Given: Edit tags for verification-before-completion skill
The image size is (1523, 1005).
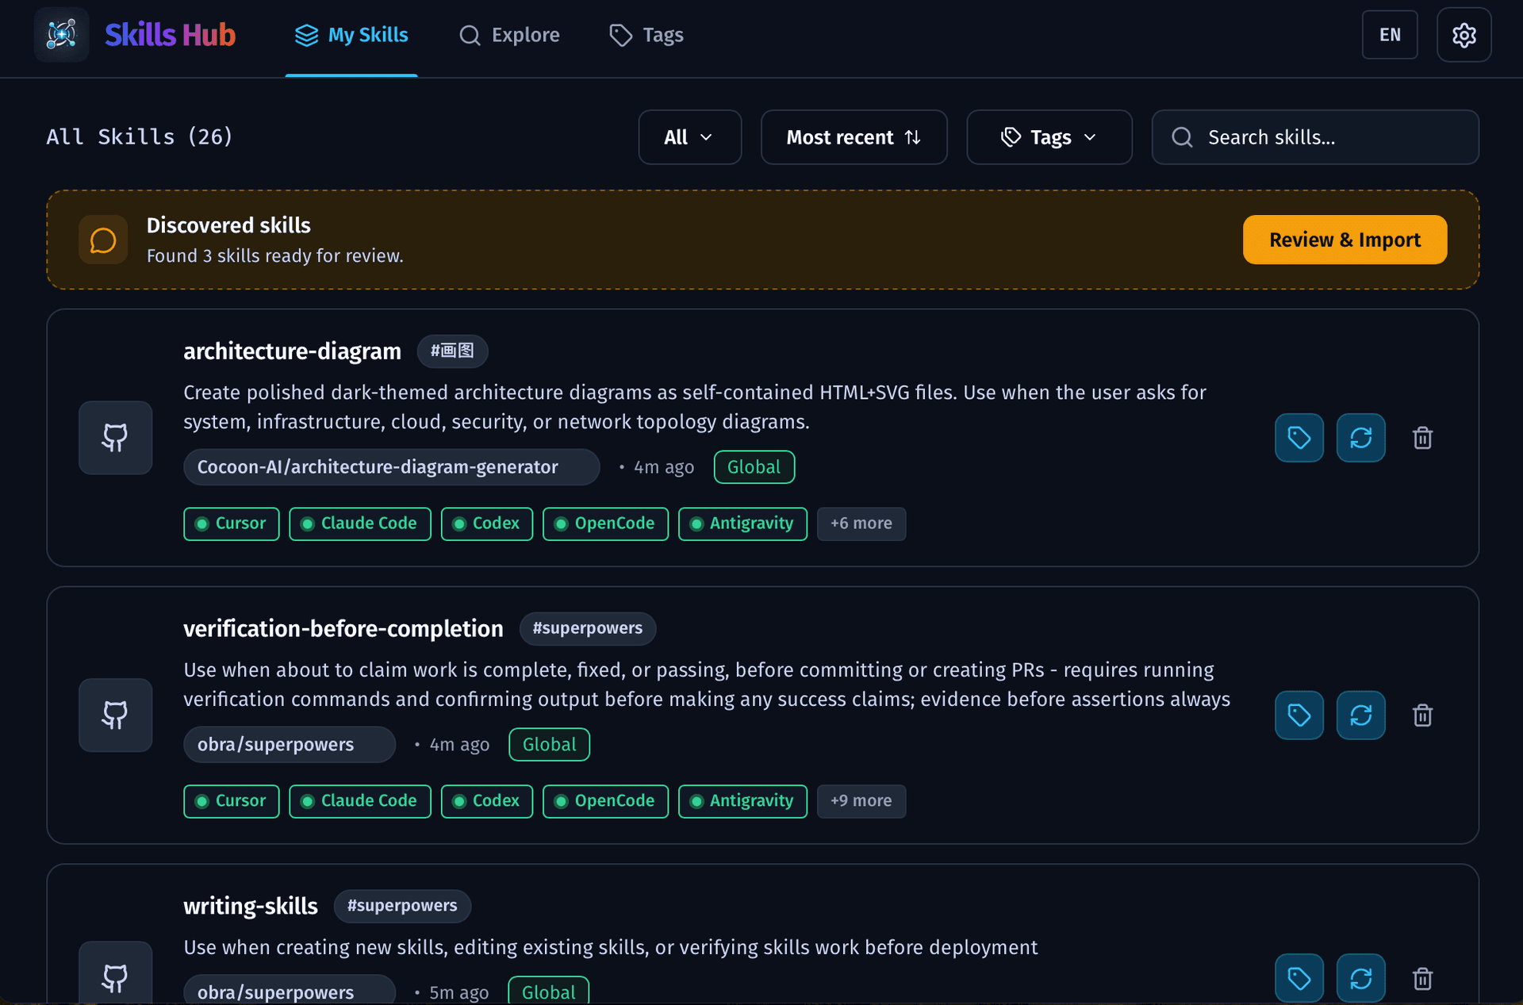Looking at the screenshot, I should click(x=1299, y=715).
